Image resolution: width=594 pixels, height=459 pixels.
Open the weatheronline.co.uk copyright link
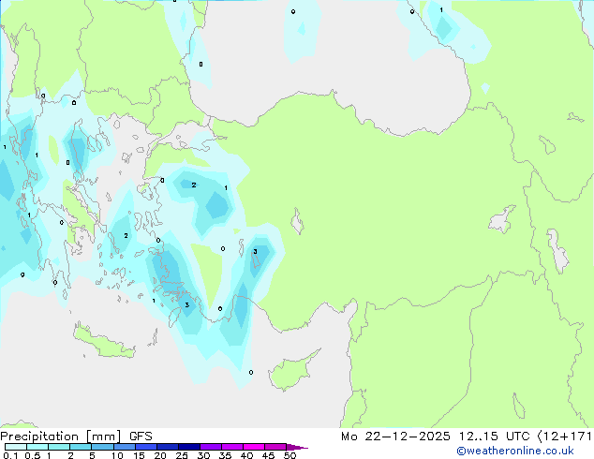515,451
